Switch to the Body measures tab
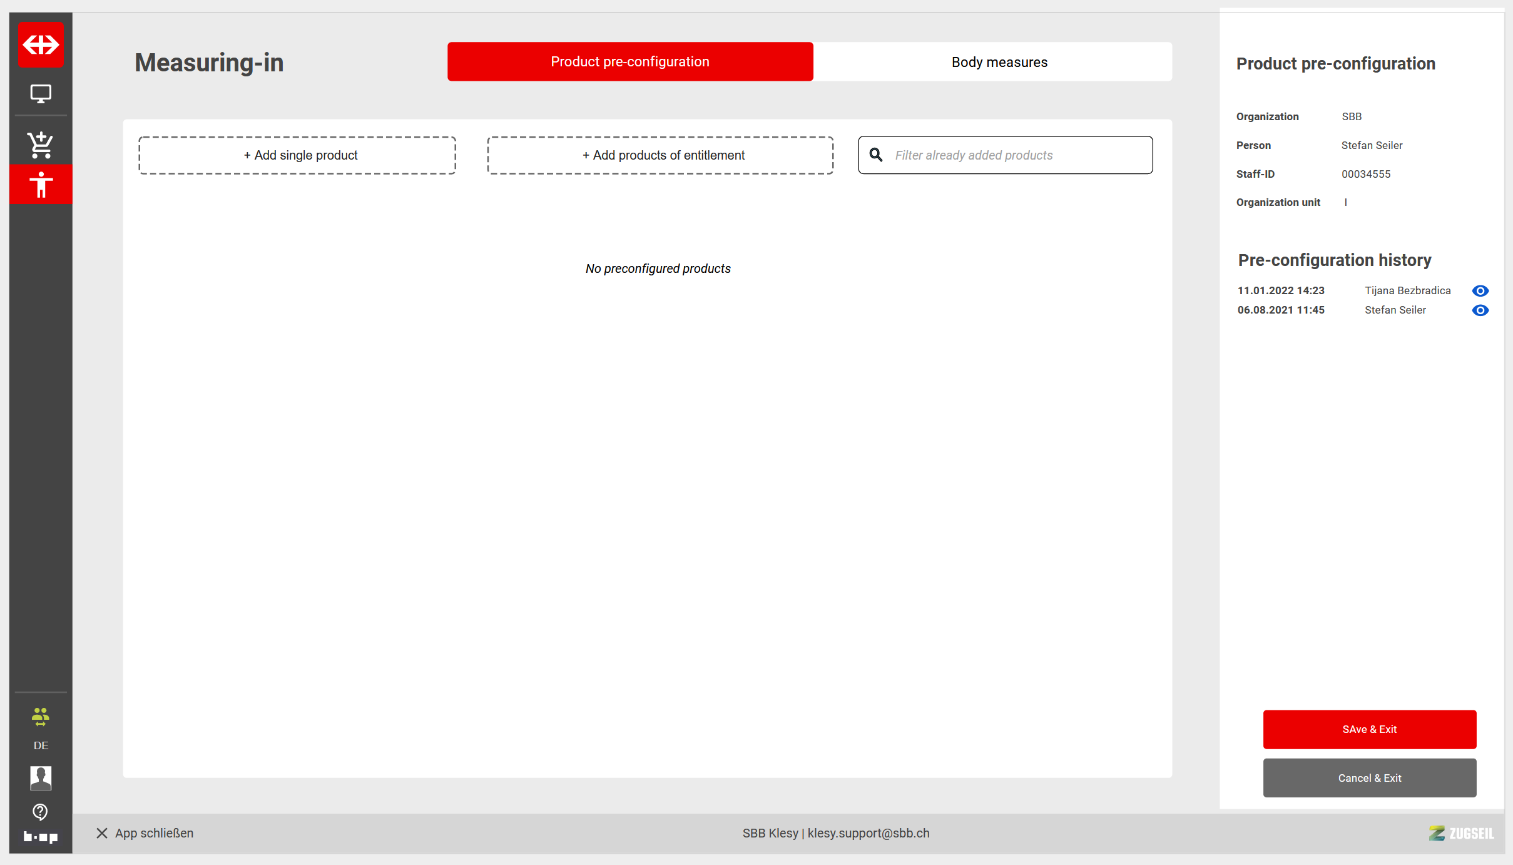 click(999, 62)
